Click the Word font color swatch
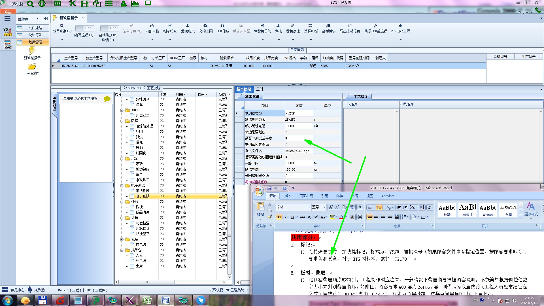 coord(341,217)
